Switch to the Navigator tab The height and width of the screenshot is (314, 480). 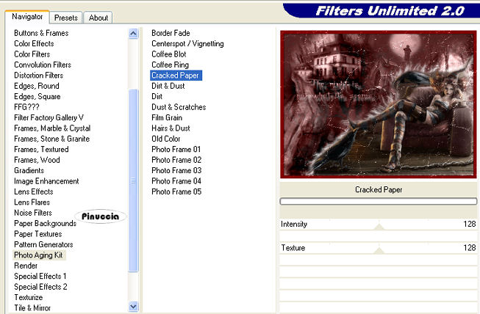pyautogui.click(x=27, y=17)
